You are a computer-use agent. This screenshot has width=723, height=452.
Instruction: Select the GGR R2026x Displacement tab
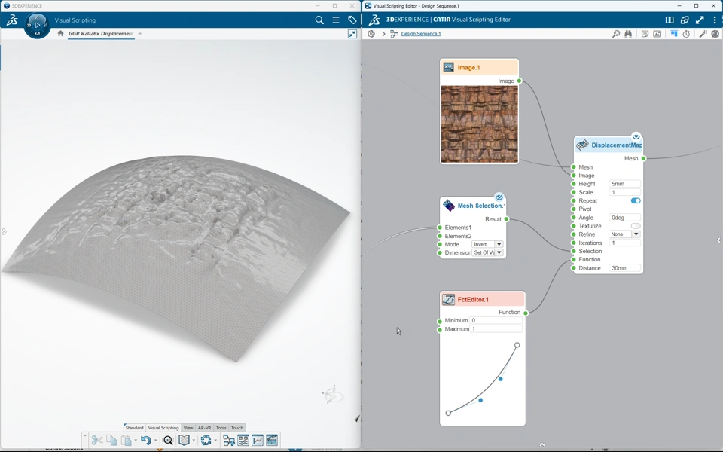(x=101, y=34)
